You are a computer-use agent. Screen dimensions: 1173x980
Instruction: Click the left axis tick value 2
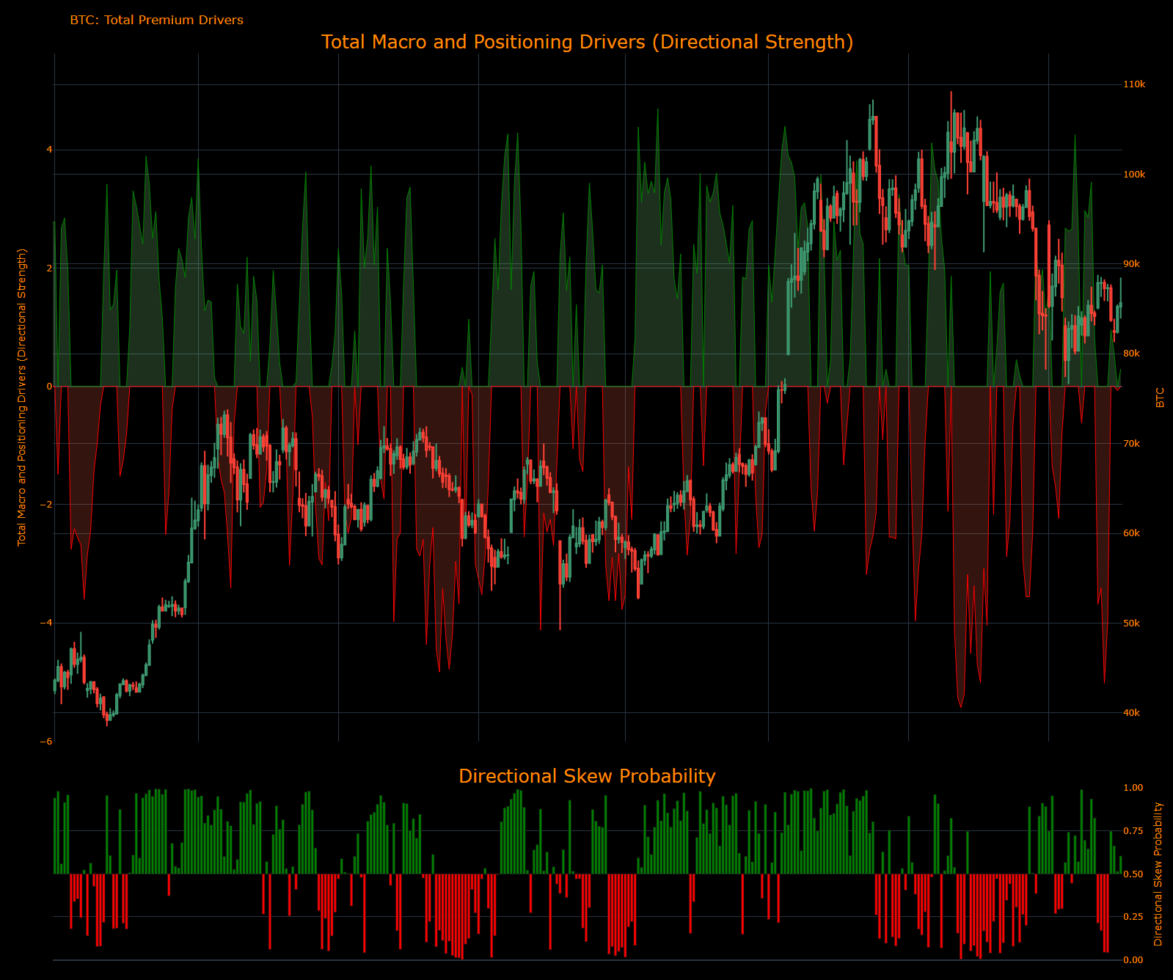(49, 268)
